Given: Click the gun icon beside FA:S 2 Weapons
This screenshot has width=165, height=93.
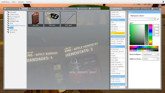Looking at the screenshot, I should (8, 17).
